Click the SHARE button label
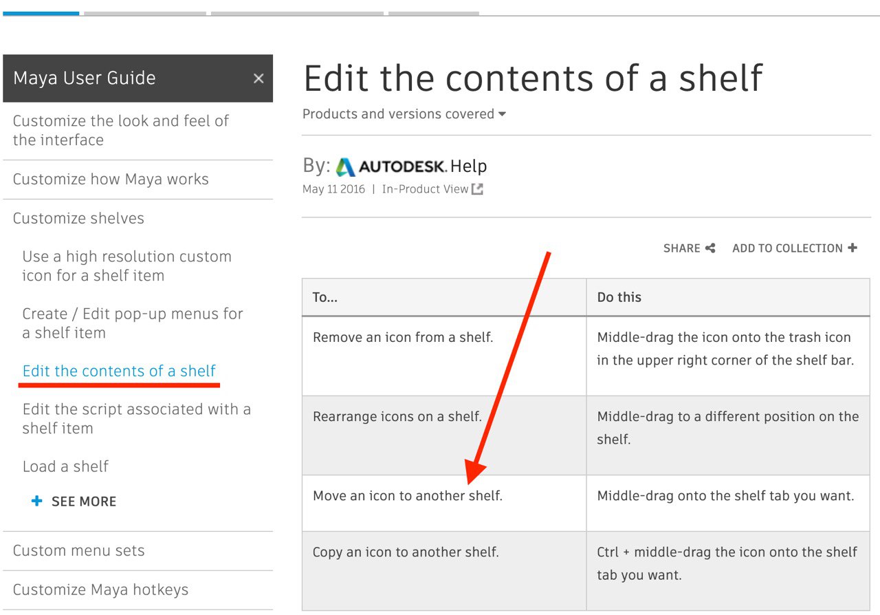The height and width of the screenshot is (615, 880). pos(682,248)
